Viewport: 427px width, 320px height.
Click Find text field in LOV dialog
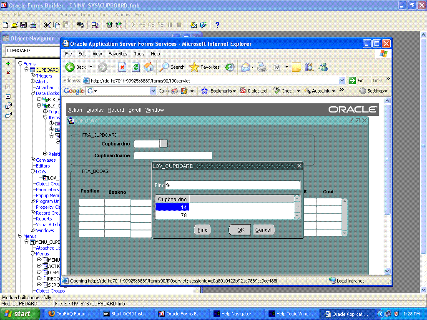point(233,185)
